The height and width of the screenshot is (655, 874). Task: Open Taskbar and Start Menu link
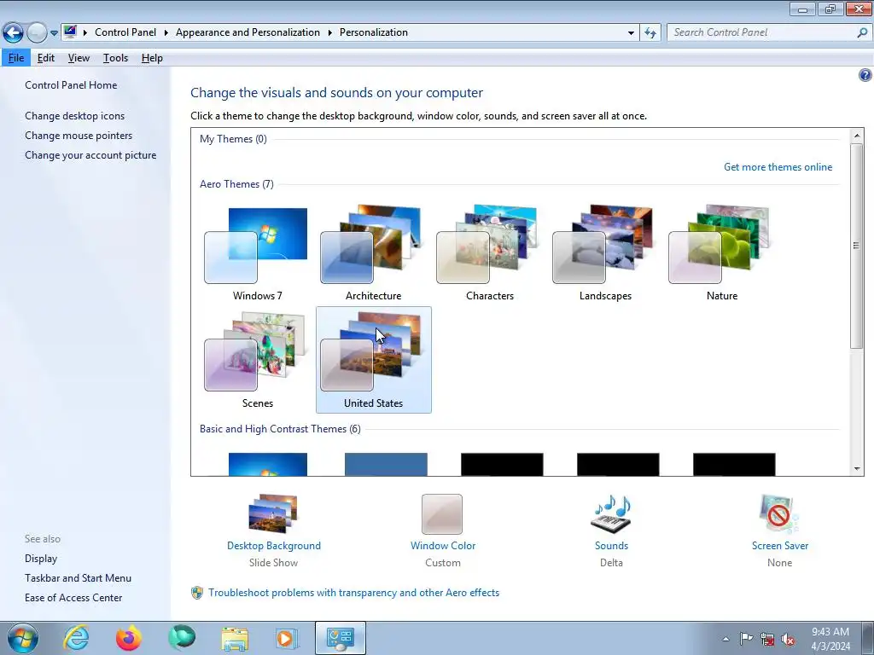click(x=78, y=578)
